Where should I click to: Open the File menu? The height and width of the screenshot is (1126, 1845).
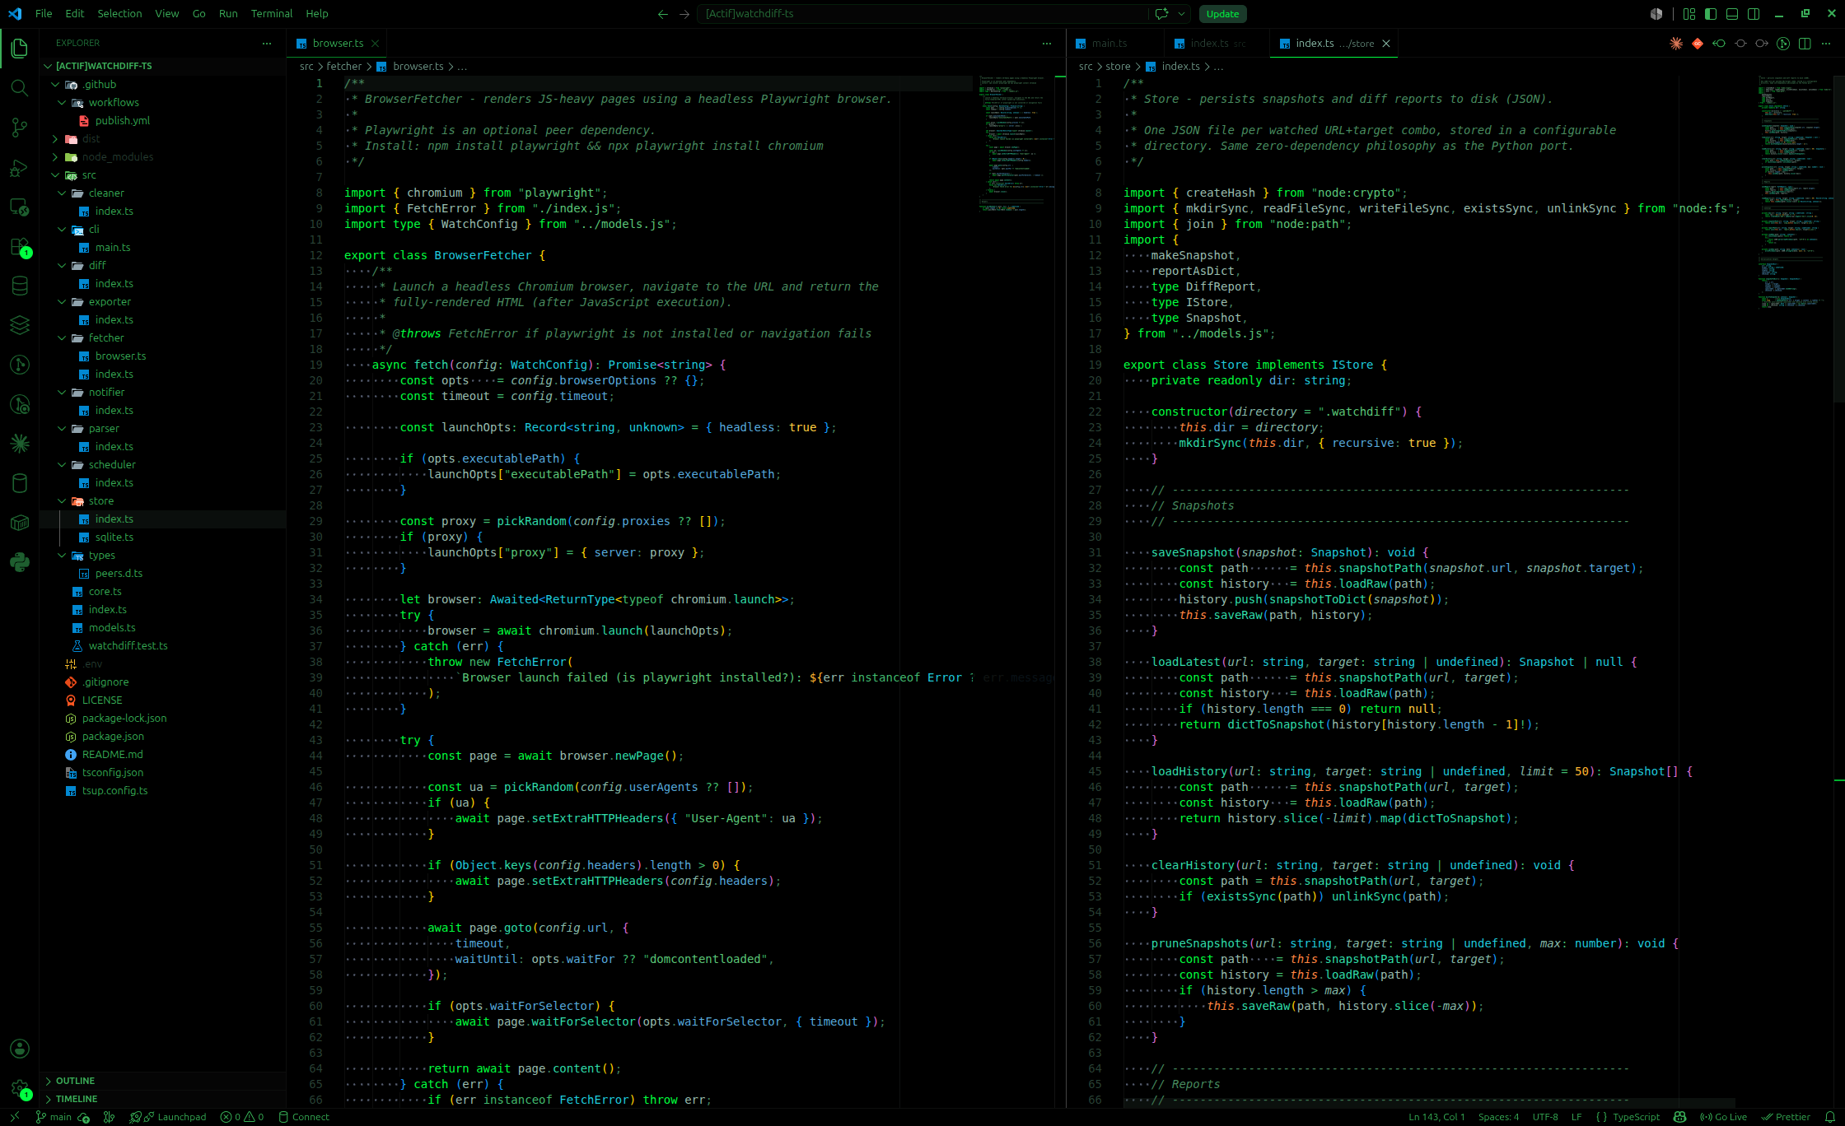point(44,14)
